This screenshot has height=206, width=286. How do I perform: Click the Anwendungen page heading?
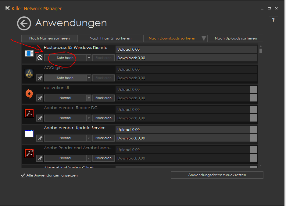coord(71,23)
